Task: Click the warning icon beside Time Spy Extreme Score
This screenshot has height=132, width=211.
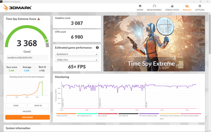Action: (39, 19)
